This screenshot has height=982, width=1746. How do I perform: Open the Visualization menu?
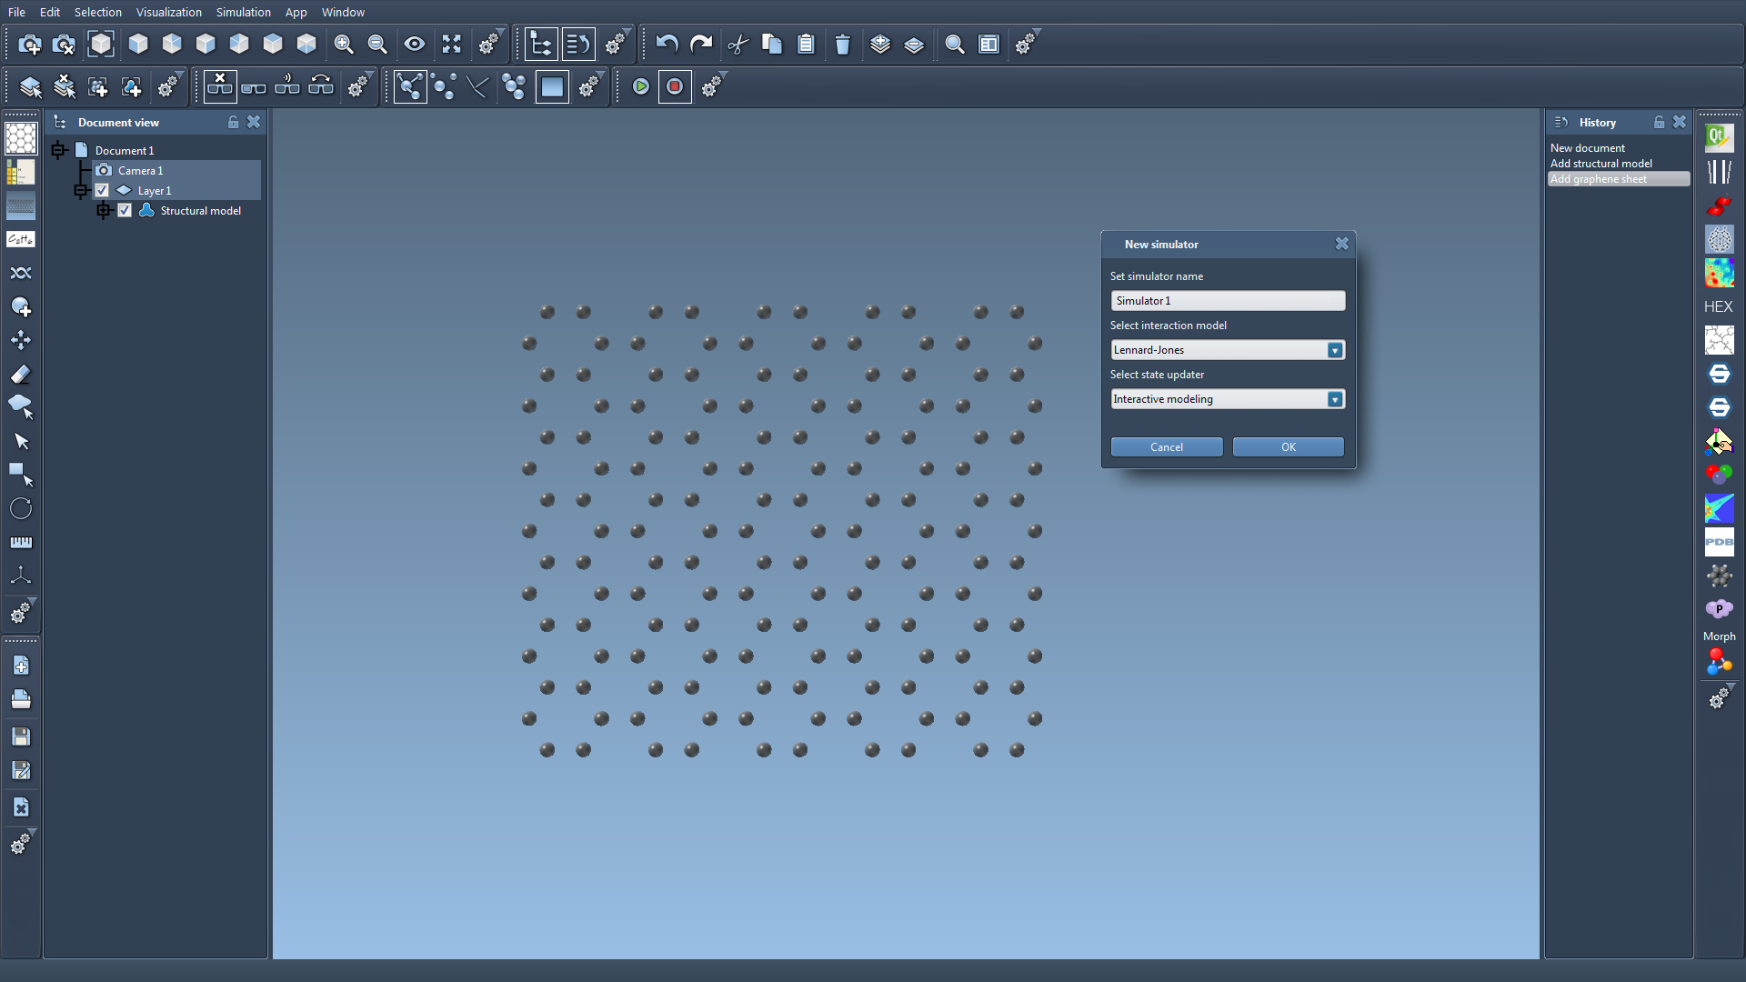(x=168, y=12)
